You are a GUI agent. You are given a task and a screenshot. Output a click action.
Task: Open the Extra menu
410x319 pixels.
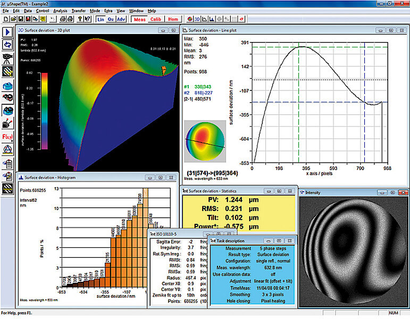click(108, 11)
